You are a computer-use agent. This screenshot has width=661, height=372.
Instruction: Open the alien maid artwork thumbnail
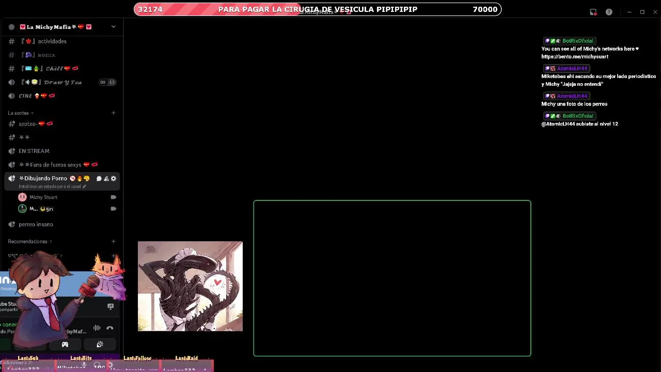click(190, 286)
